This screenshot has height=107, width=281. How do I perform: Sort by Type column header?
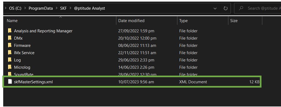(x=183, y=21)
